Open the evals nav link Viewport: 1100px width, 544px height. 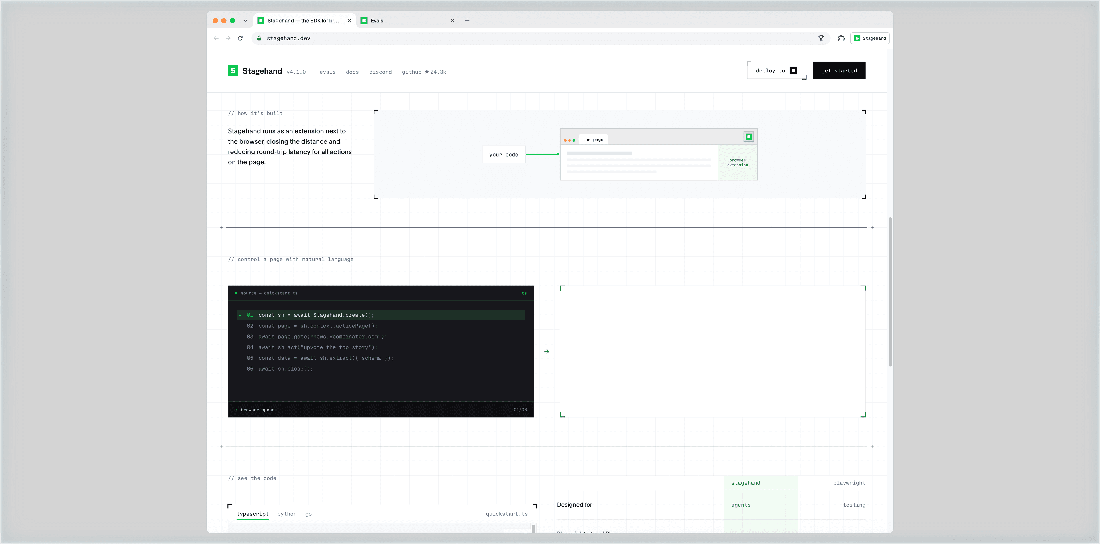click(327, 72)
